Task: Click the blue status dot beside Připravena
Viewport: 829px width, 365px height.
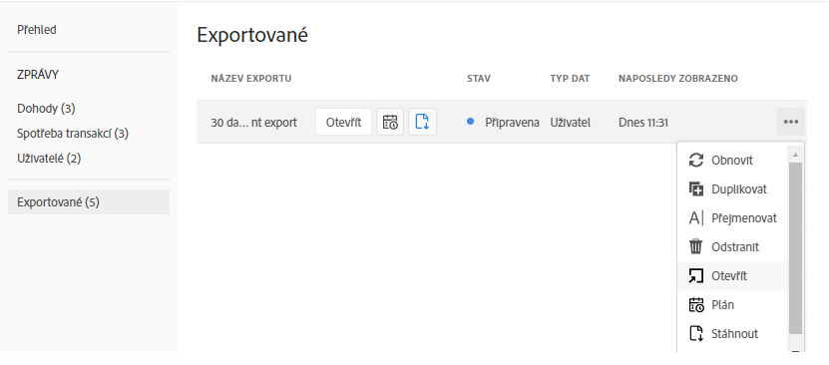Action: click(470, 122)
